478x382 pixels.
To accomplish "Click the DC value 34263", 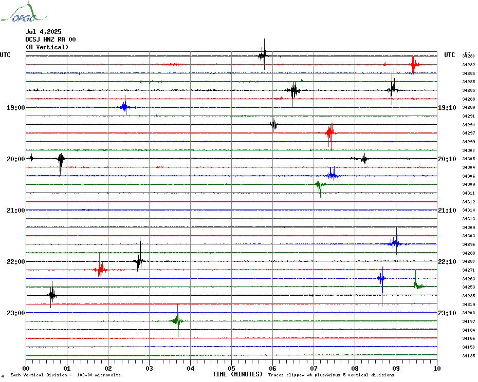I will coord(469,279).
